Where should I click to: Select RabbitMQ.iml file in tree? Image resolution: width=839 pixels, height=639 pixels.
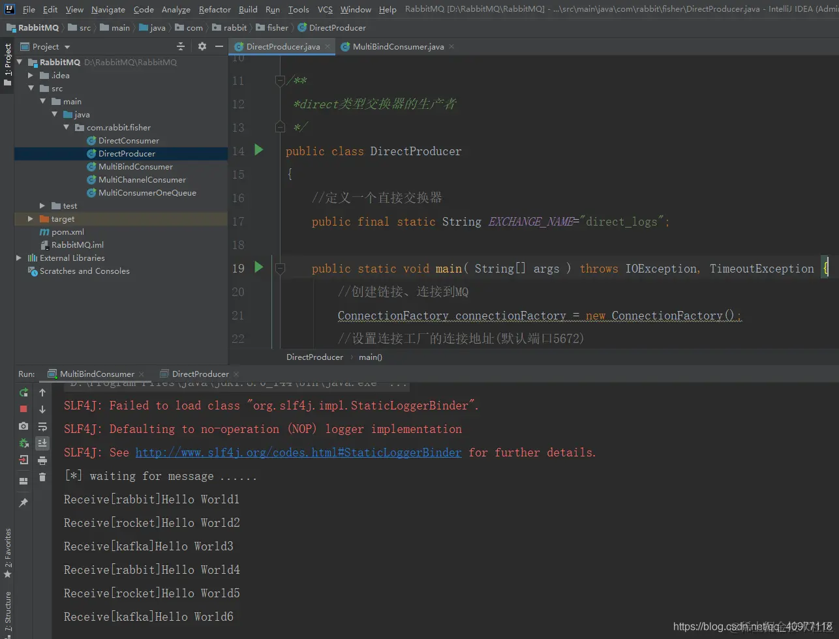(77, 245)
